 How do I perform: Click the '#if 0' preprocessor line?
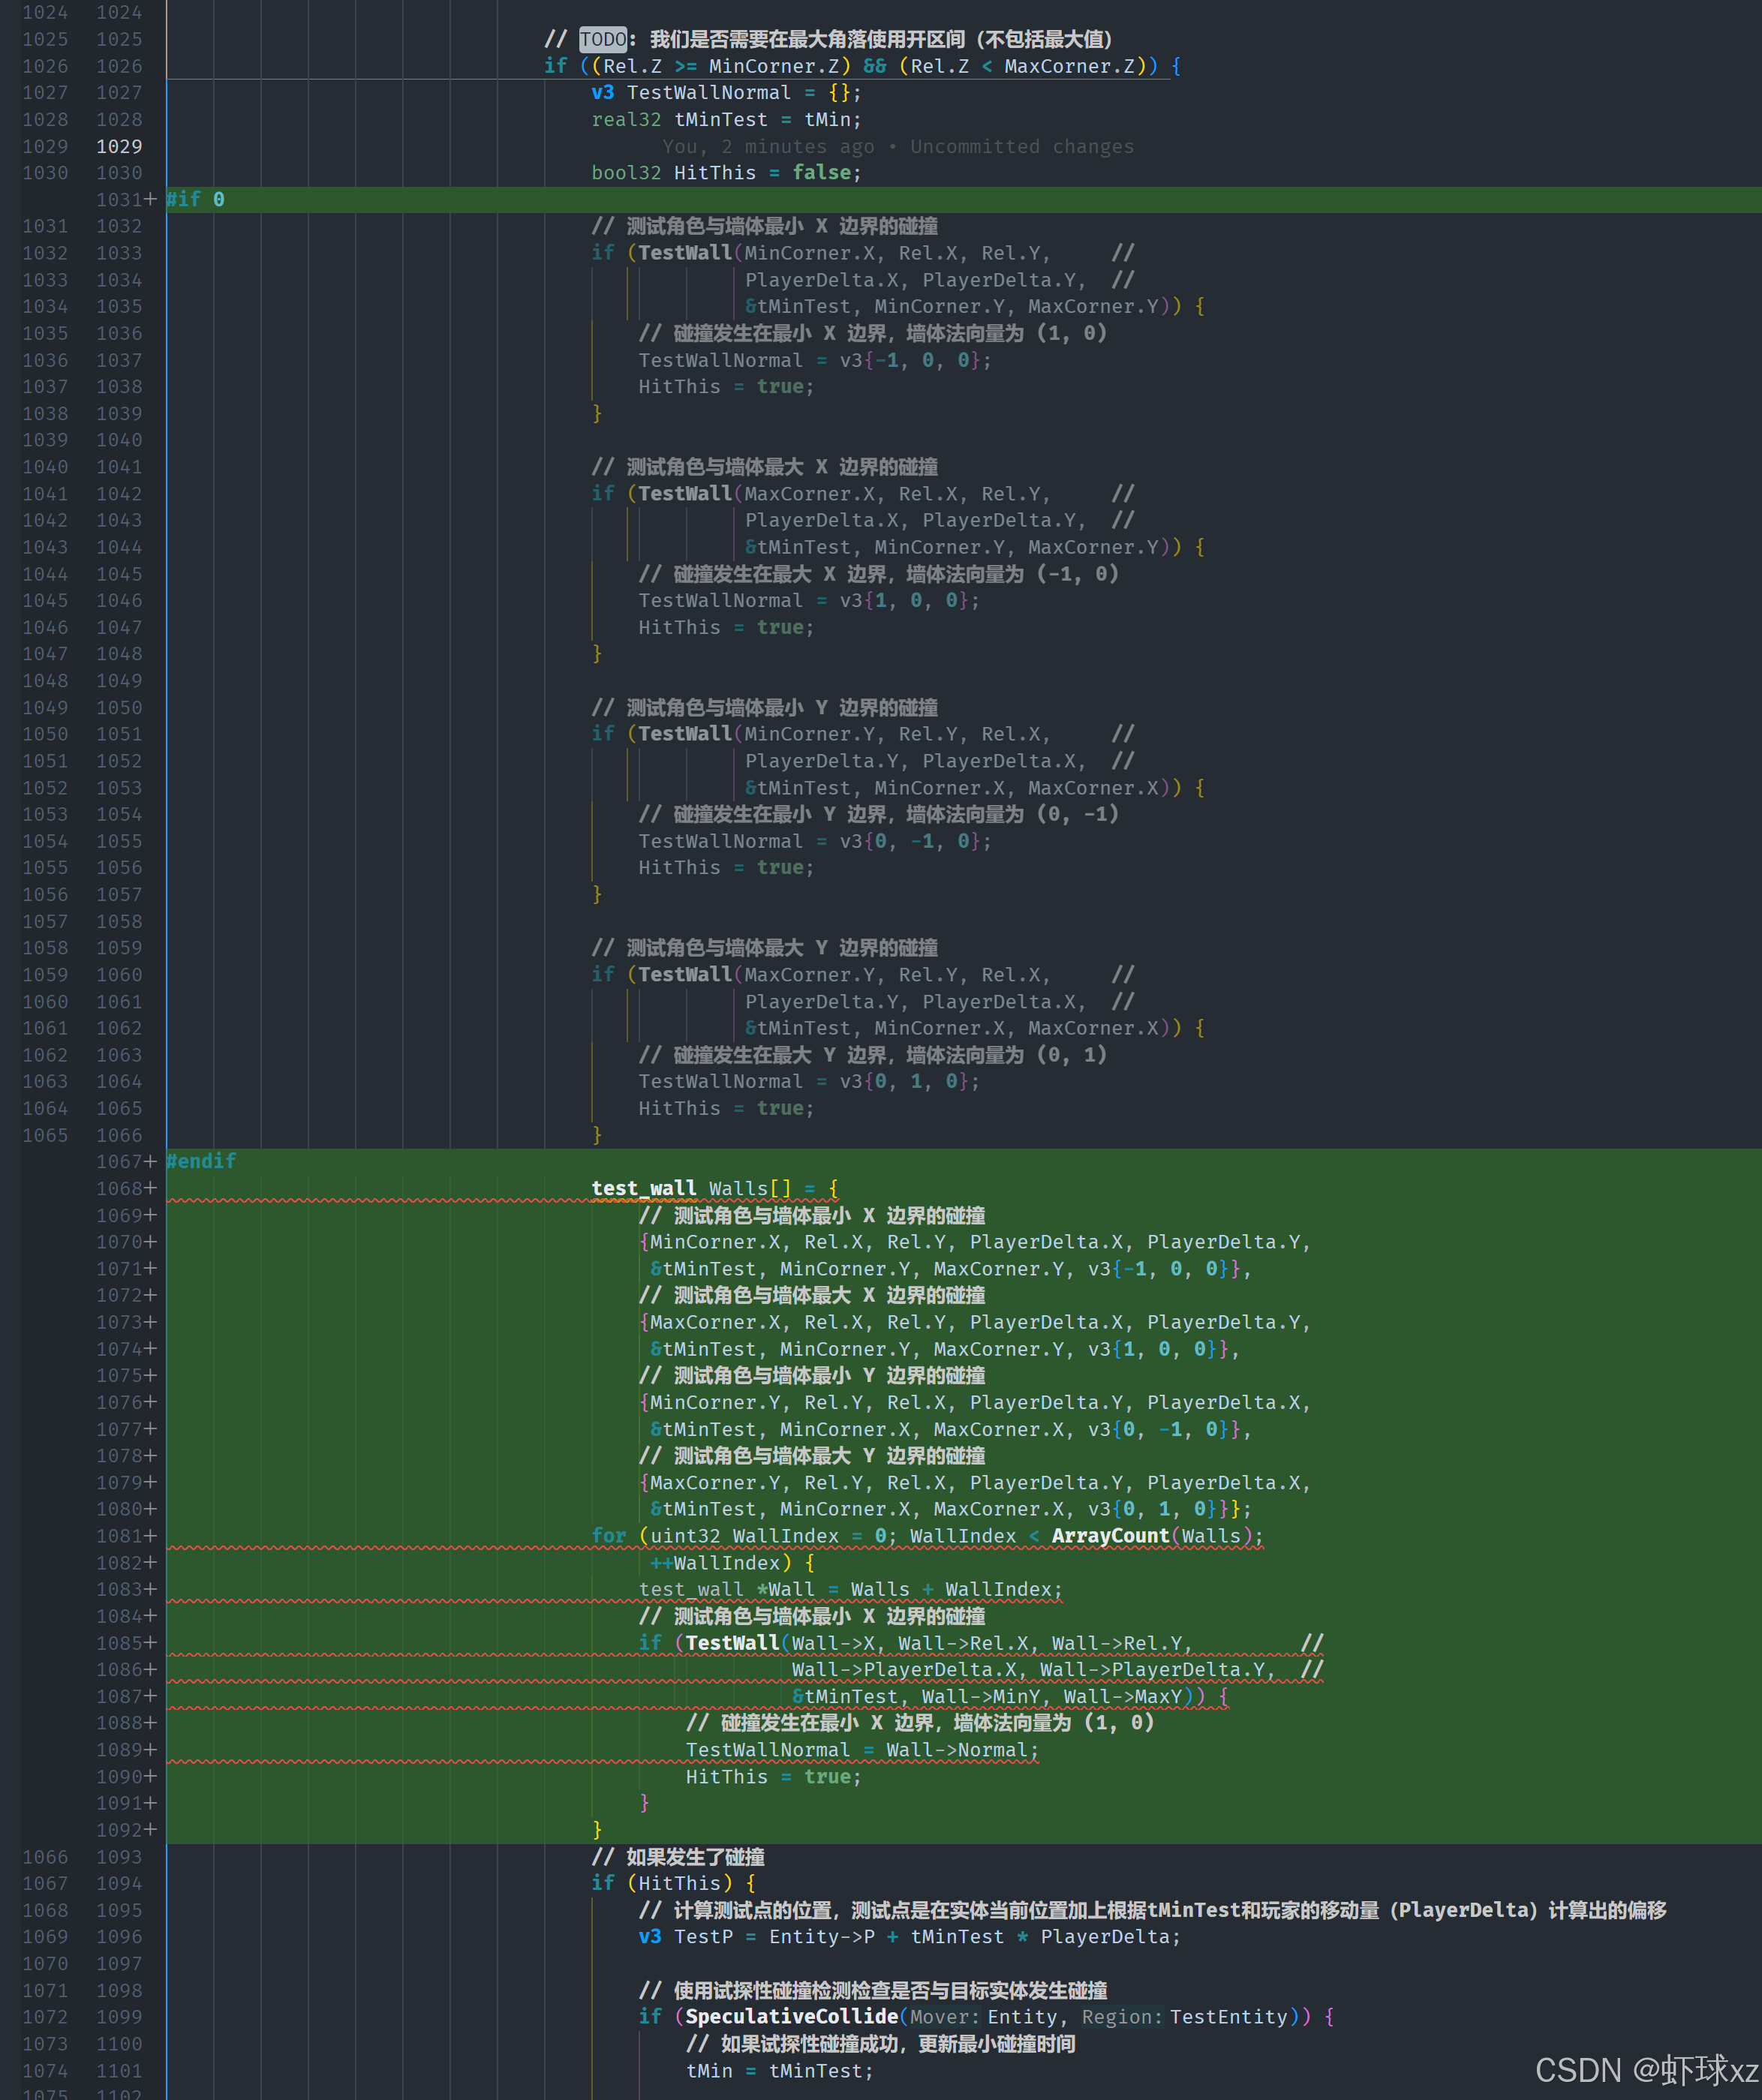pyautogui.click(x=196, y=200)
